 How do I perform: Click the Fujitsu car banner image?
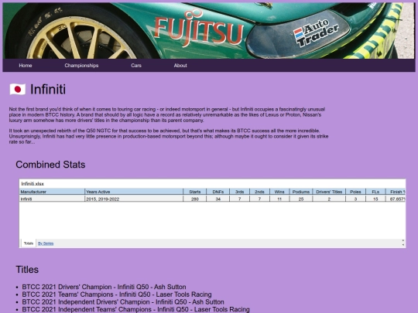[x=209, y=31]
